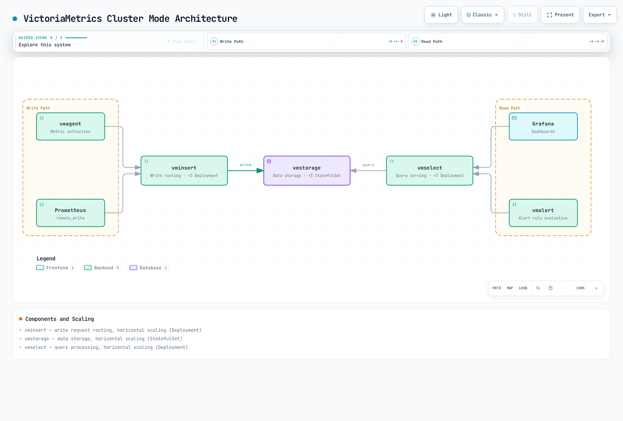Screen dimensions: 623x421
Task: Select the Grafana Dashboards node
Action: click(x=543, y=126)
